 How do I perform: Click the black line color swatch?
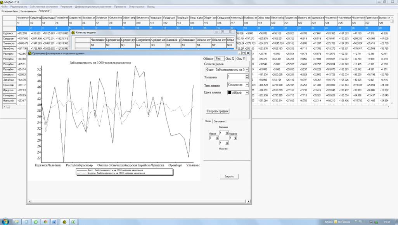[230, 92]
